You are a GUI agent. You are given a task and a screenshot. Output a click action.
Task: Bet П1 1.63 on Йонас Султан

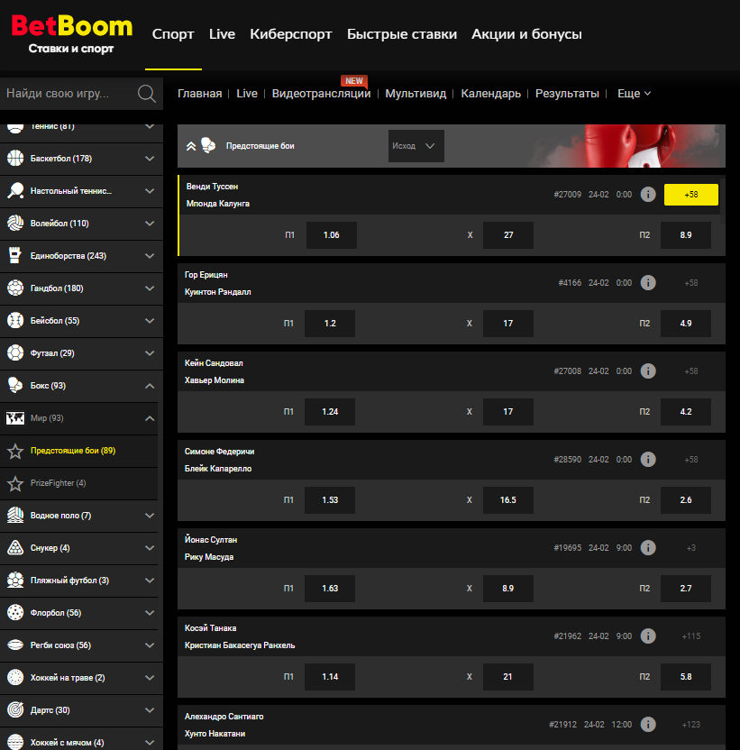(x=330, y=589)
